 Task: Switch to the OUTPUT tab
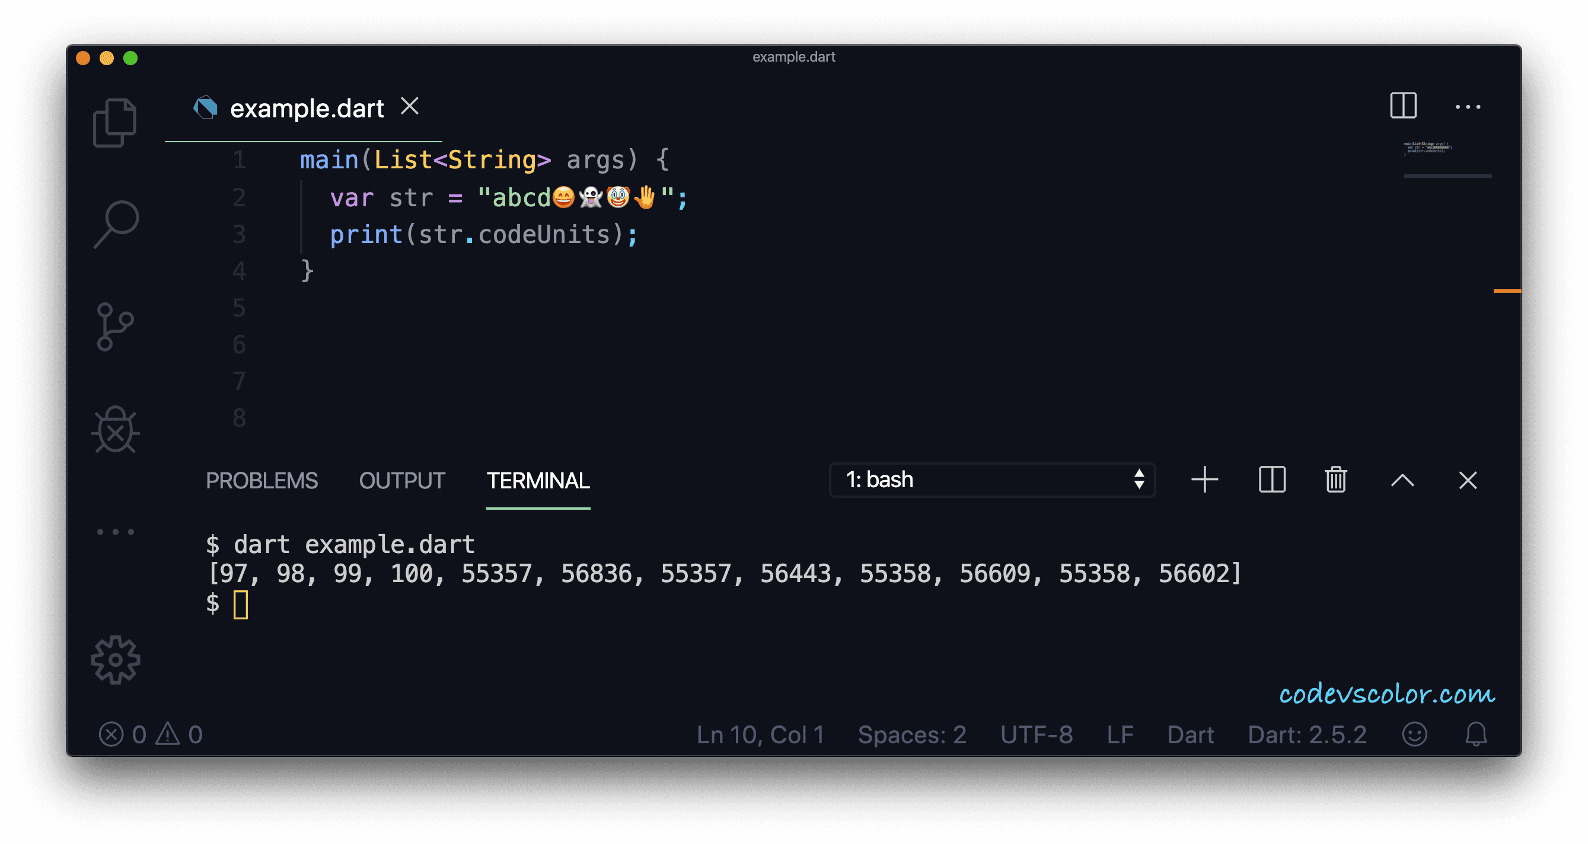(402, 481)
